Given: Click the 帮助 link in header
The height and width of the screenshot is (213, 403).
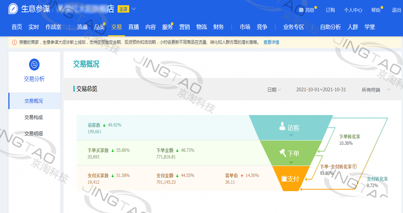Looking at the screenshot, I should click(x=376, y=10).
